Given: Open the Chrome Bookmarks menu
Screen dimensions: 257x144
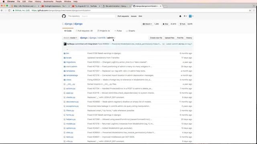Looking at the screenshot, I should 48,2.
